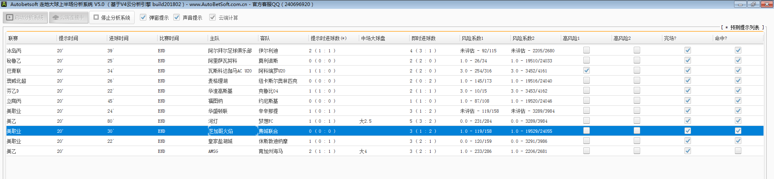Toggle the 弹窗提示 checkbox
This screenshot has height=179, width=774.
143,17
